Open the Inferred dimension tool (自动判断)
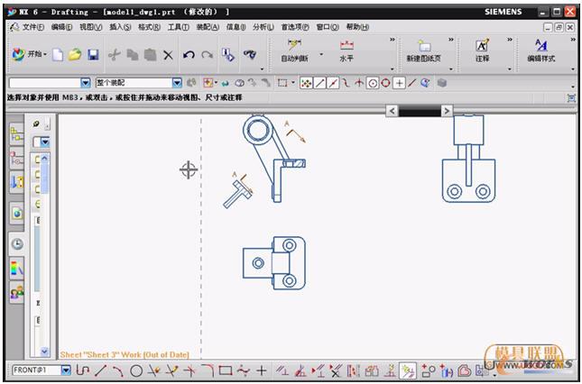 295,50
